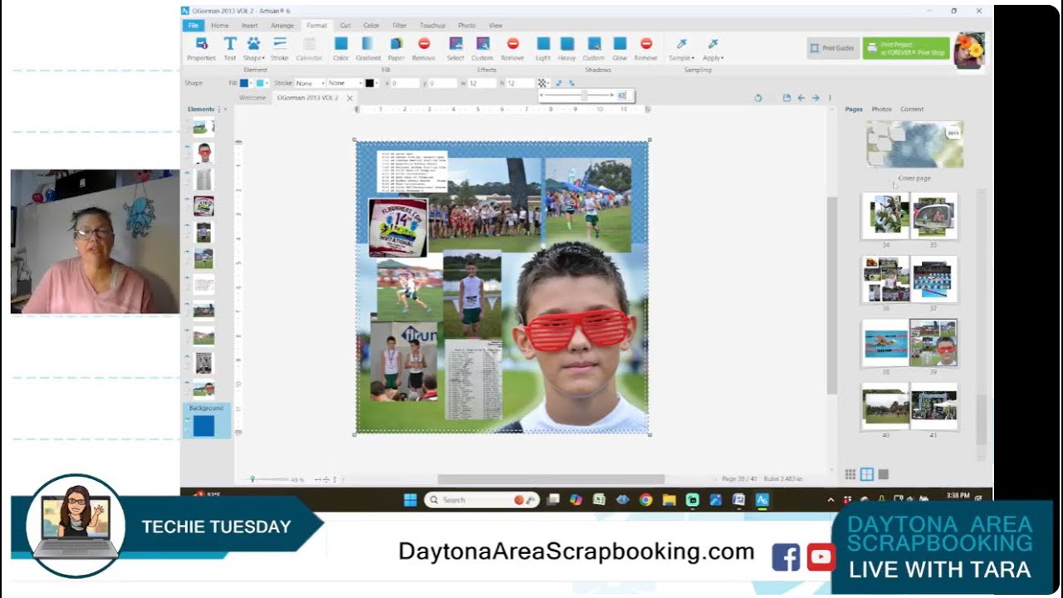Image resolution: width=1063 pixels, height=598 pixels.
Task: Open Google Chrome from the taskbar
Action: pyautogui.click(x=645, y=500)
